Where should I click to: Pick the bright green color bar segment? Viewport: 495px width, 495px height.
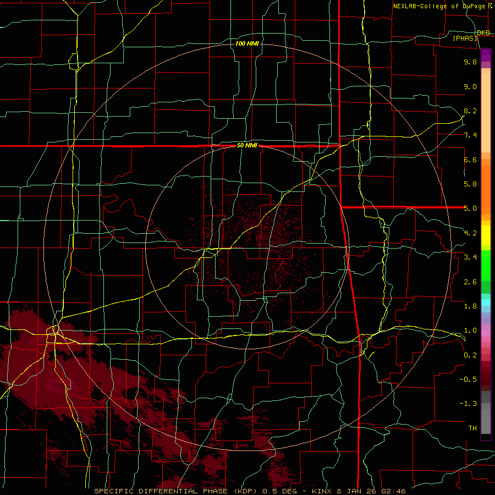tap(486, 266)
